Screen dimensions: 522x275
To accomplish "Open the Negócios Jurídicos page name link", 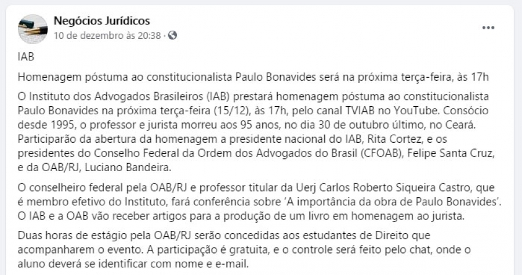I will coord(101,21).
